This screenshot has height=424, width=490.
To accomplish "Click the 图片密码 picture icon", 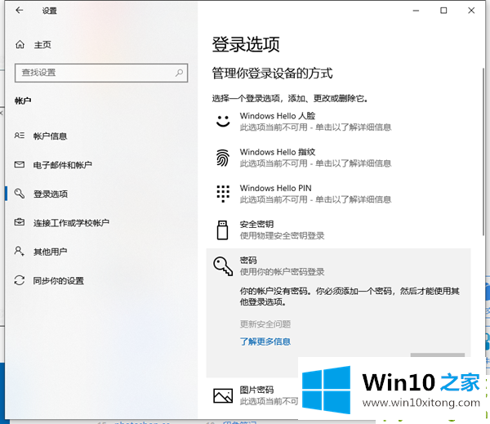I will pyautogui.click(x=223, y=396).
